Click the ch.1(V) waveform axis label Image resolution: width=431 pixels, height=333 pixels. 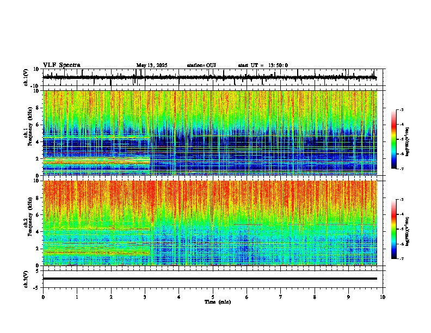coord(26,77)
